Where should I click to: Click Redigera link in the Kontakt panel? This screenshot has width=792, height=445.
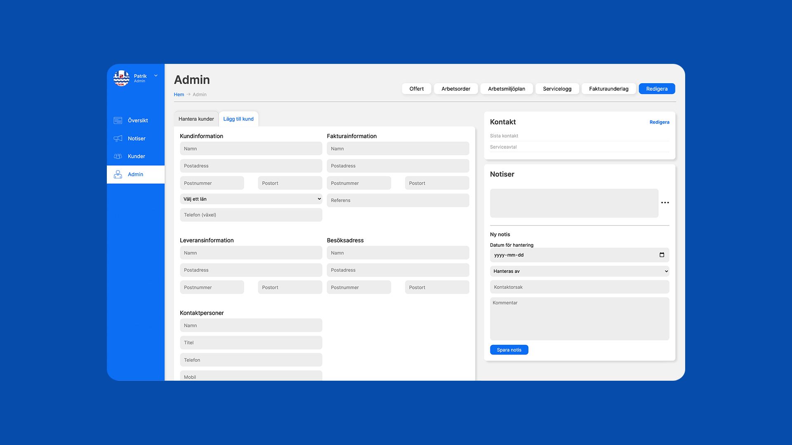pyautogui.click(x=659, y=122)
